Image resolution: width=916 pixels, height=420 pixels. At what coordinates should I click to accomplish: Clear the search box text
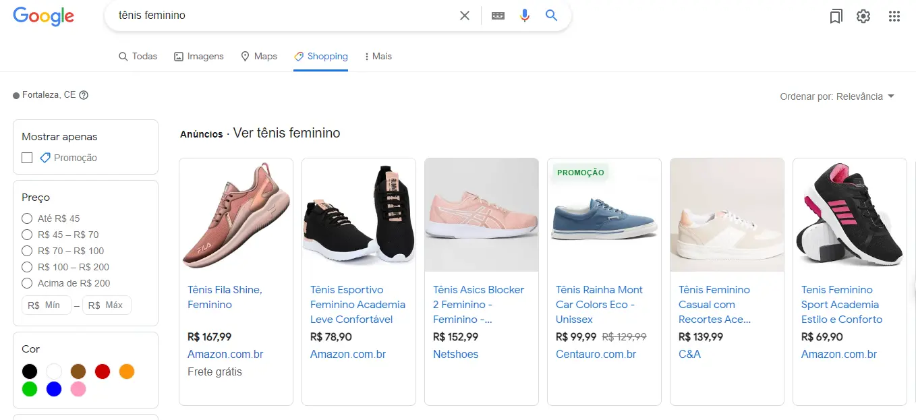(464, 16)
